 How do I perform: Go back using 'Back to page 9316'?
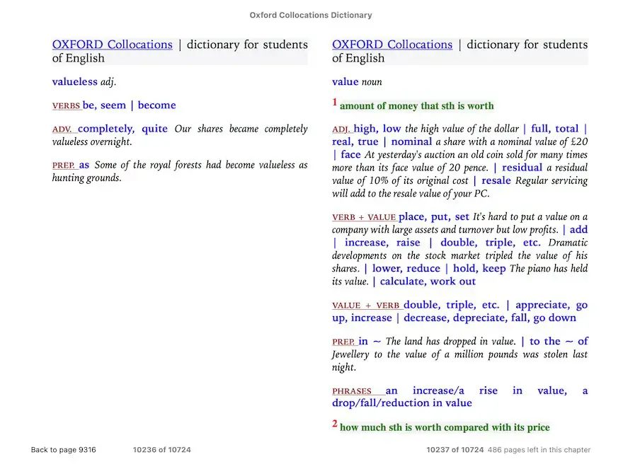[x=64, y=450]
